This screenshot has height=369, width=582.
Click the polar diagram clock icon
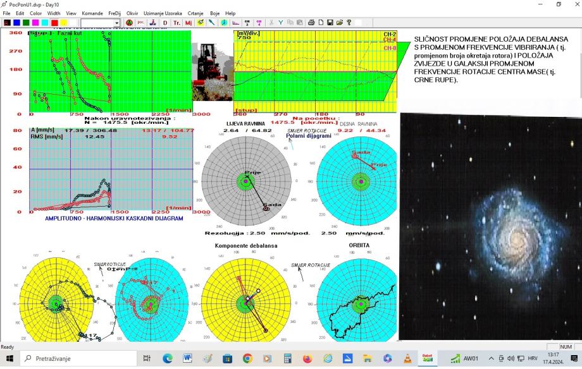224,23
